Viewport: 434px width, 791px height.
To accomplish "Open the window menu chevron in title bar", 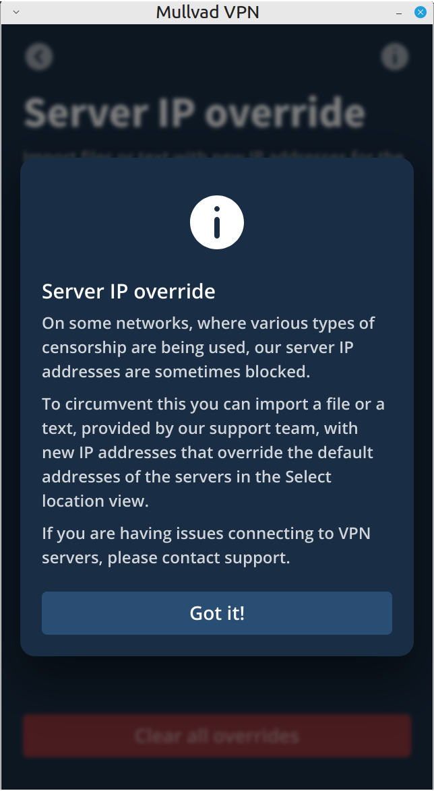I will (x=15, y=12).
